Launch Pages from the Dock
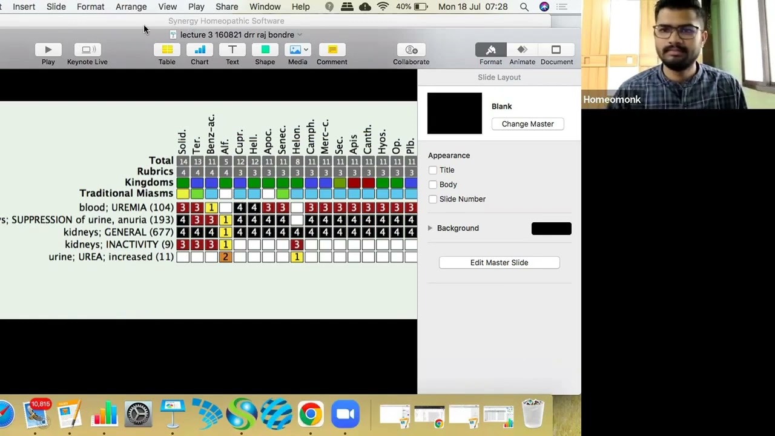The image size is (775, 436). [x=70, y=414]
